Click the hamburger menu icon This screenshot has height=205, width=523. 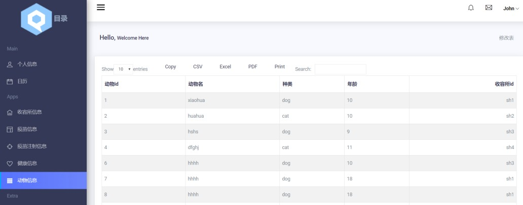point(101,8)
